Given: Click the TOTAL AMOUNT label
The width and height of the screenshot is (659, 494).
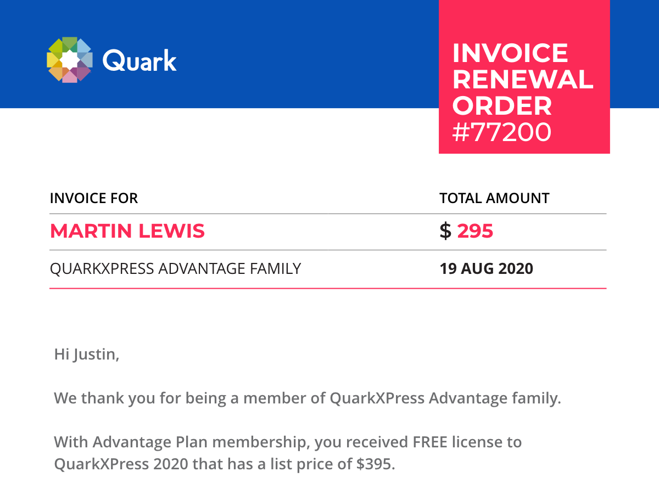Looking at the screenshot, I should point(494,198).
